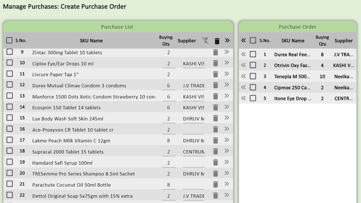Open the supplier field for Durex Mutual Climax Condom
Viewport: 361px width, 203px height.
[194, 86]
